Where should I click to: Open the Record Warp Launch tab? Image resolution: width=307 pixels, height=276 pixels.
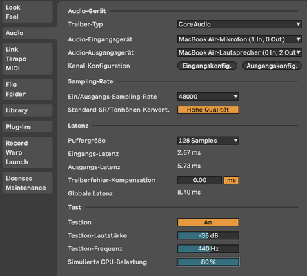tap(28, 152)
